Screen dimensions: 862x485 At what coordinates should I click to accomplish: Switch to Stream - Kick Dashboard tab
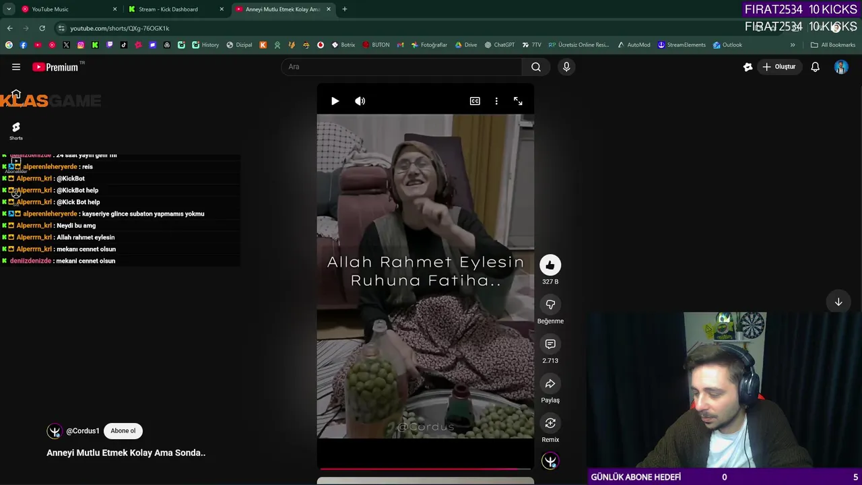coord(175,9)
